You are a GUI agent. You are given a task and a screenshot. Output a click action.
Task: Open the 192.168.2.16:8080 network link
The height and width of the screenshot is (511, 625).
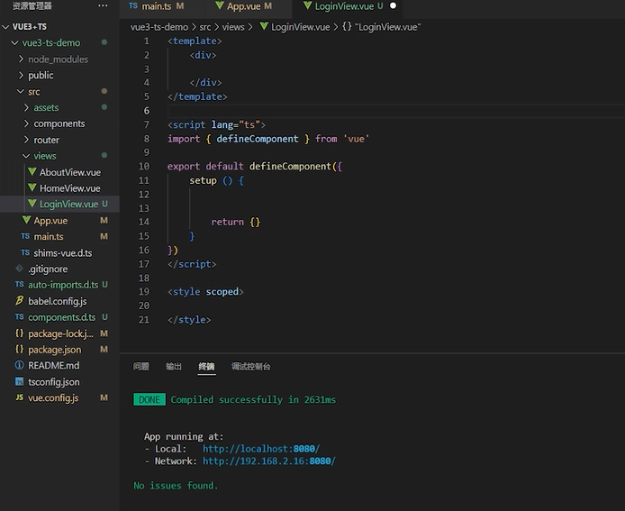point(269,461)
